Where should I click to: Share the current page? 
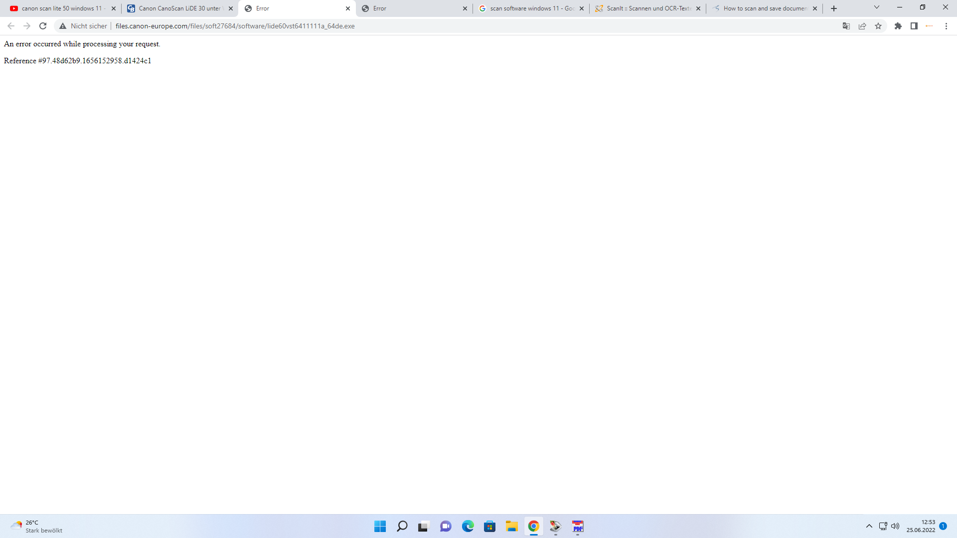tap(862, 26)
